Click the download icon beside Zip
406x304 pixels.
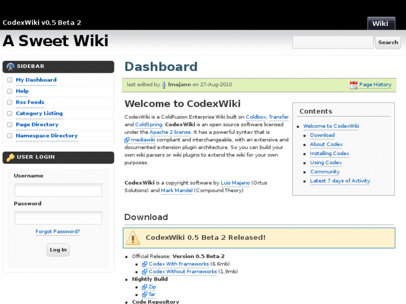pos(145,287)
